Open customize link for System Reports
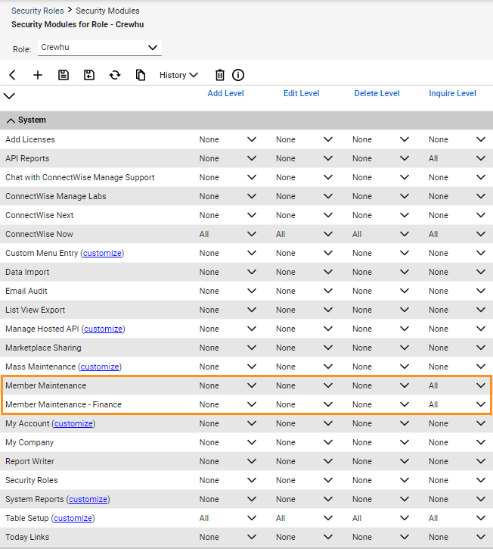Screen dimensions: 493x549 point(88,499)
